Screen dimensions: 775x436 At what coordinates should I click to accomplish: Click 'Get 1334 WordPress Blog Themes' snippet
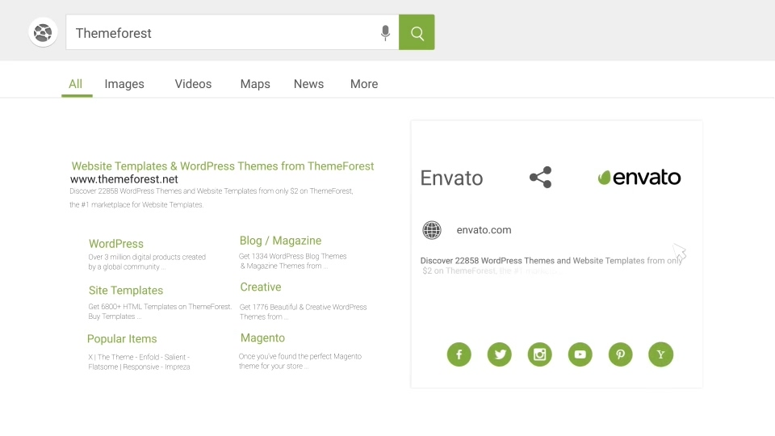(x=292, y=261)
